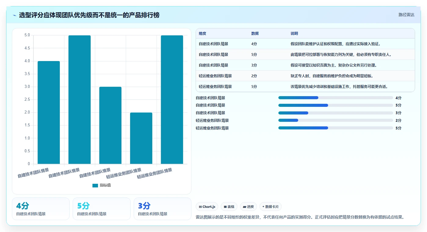Click the 0 label on the y-axis
427x232 pixels.
[29, 164]
